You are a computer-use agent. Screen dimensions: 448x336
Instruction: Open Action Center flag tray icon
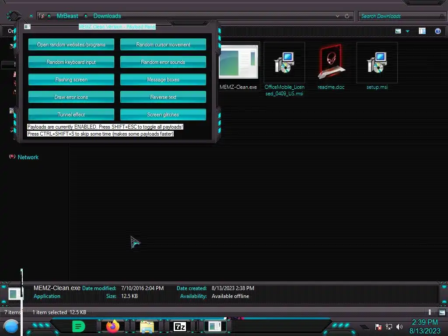(378, 327)
